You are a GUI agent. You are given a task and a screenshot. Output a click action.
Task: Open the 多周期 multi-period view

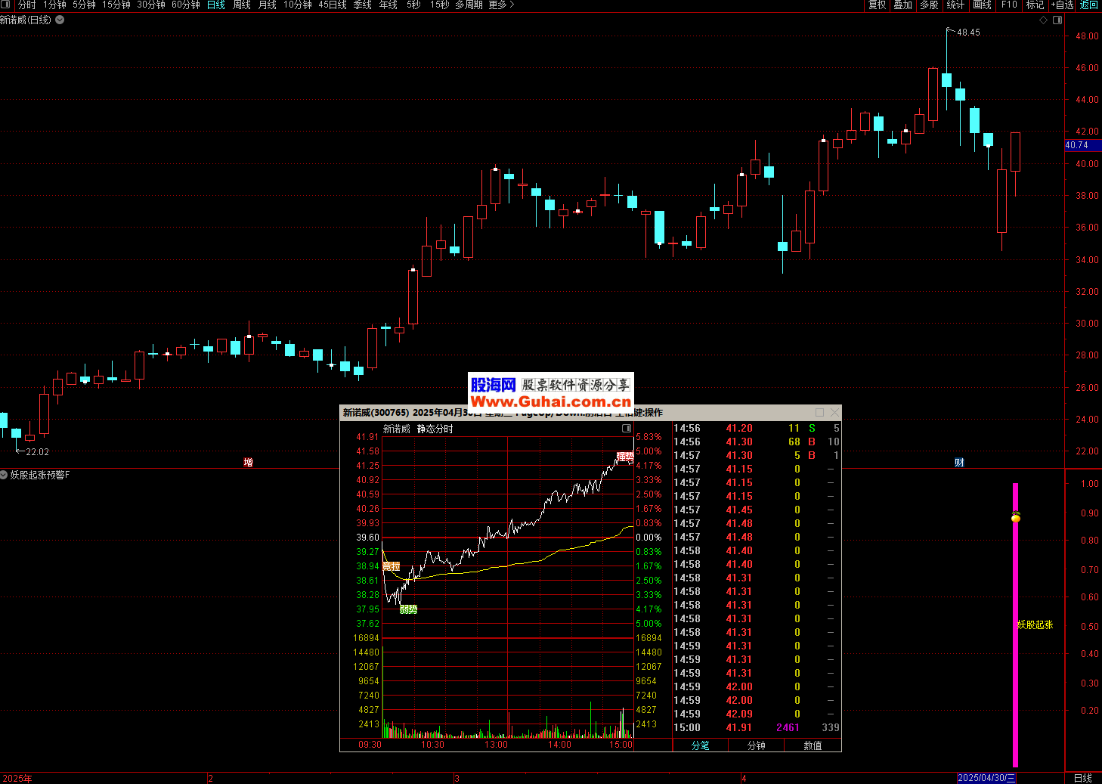pos(469,5)
